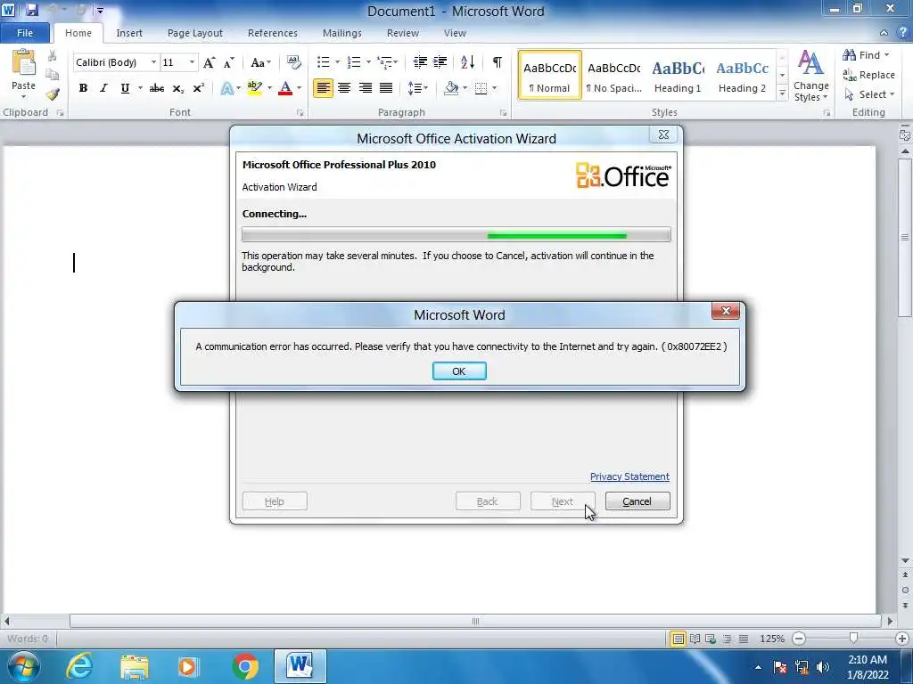Click the Copy icon in Clipboard group
The image size is (913, 684).
[x=53, y=75]
